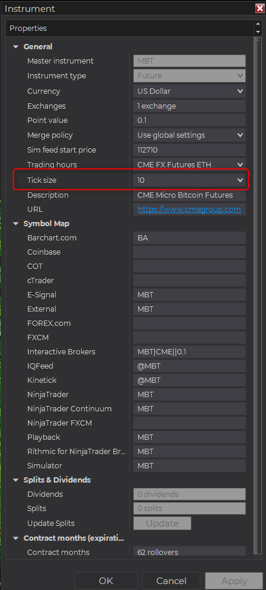Open the cmegroup.com URL link
Viewport: 266px width, 590px height.
pos(190,210)
